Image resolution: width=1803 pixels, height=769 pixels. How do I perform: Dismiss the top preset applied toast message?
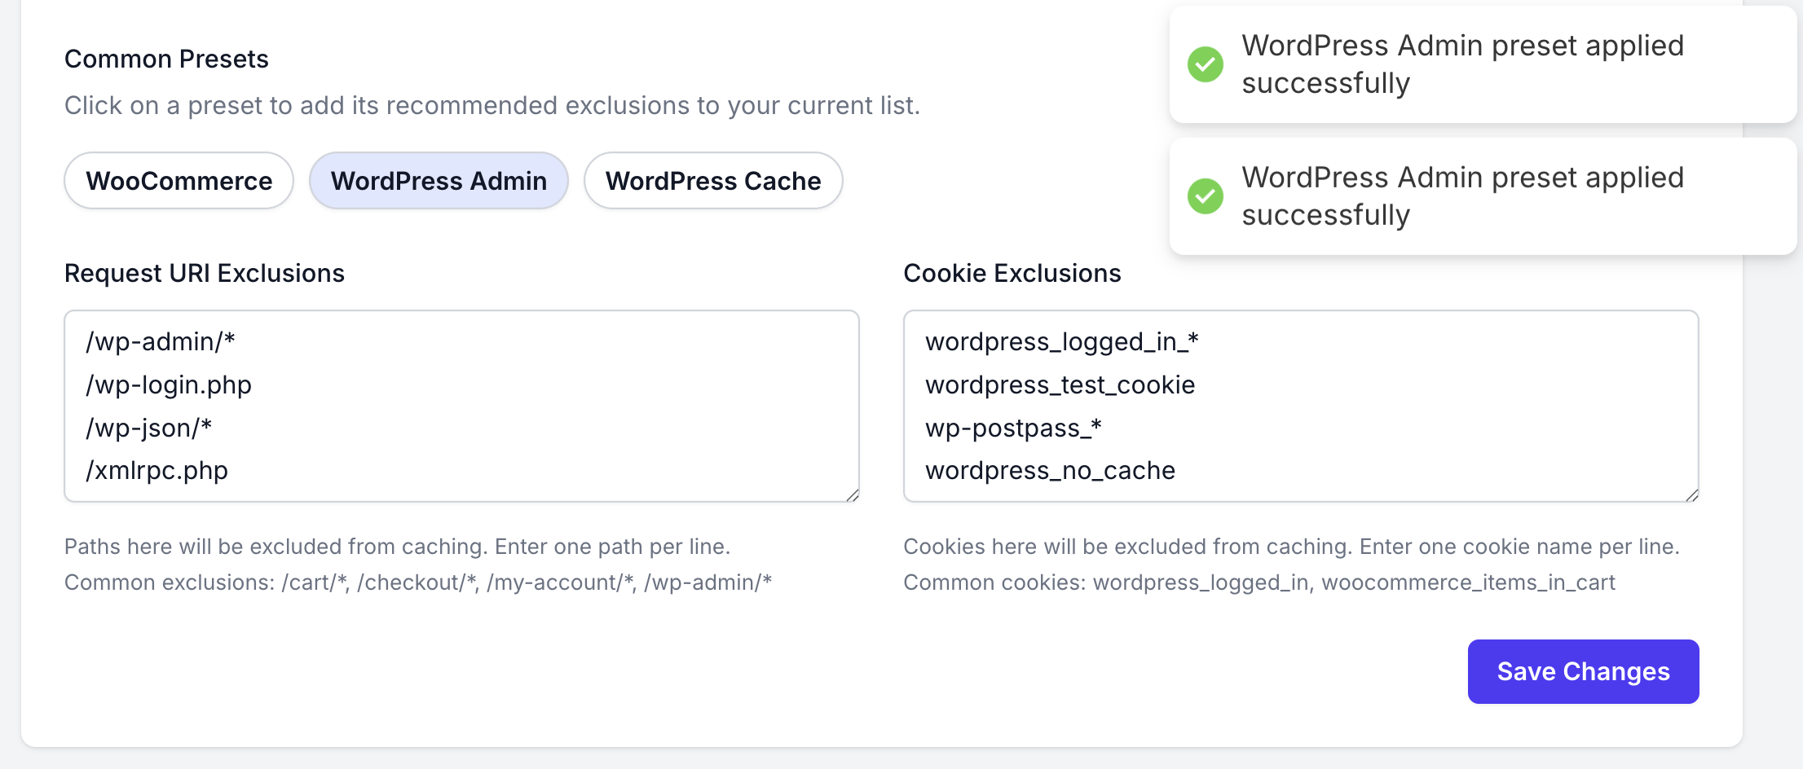pos(1483,64)
